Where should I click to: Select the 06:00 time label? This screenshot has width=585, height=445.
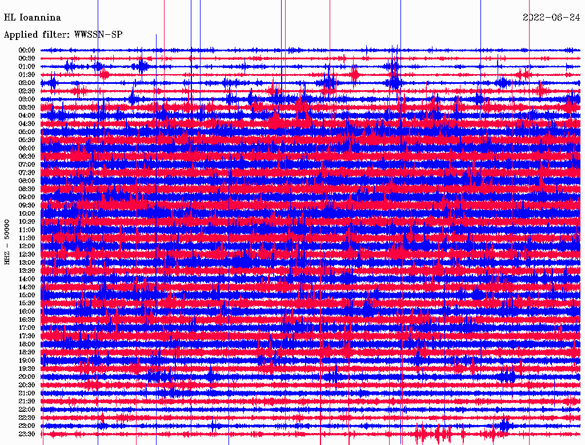[x=26, y=148]
